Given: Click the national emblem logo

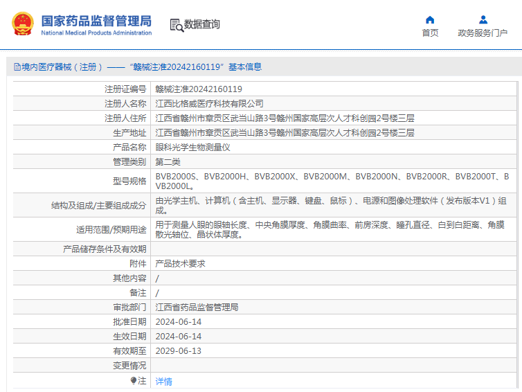Looking at the screenshot, I should click(x=23, y=24).
